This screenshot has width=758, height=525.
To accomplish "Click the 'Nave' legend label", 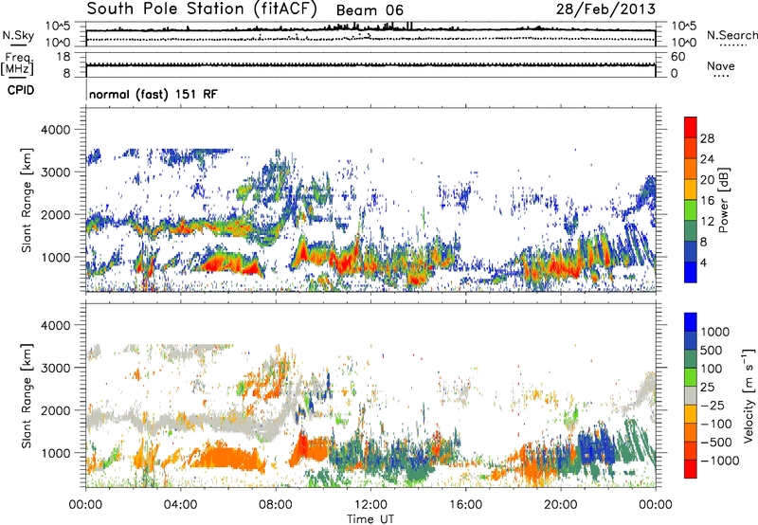I will click(x=721, y=65).
